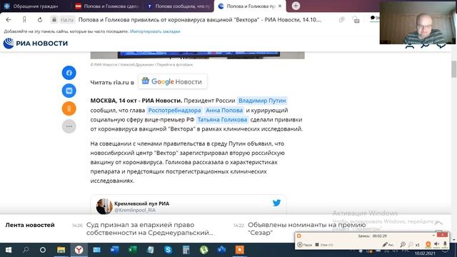Open a new browser tab with plus button
Image resolution: width=457 pixels, height=257 pixels.
click(x=296, y=6)
